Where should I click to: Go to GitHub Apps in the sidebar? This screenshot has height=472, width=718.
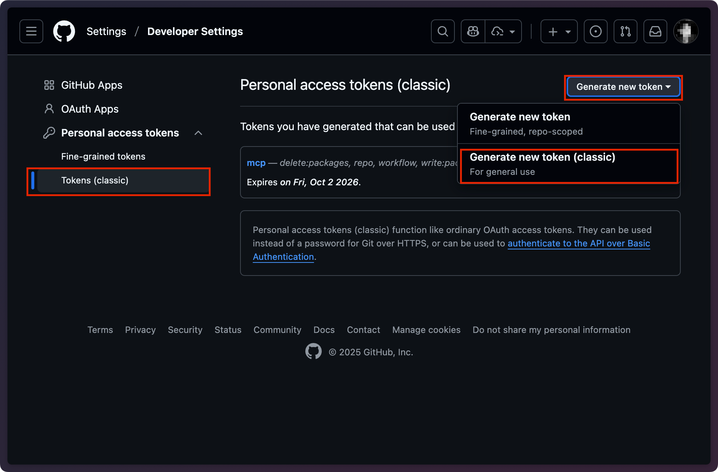[92, 85]
